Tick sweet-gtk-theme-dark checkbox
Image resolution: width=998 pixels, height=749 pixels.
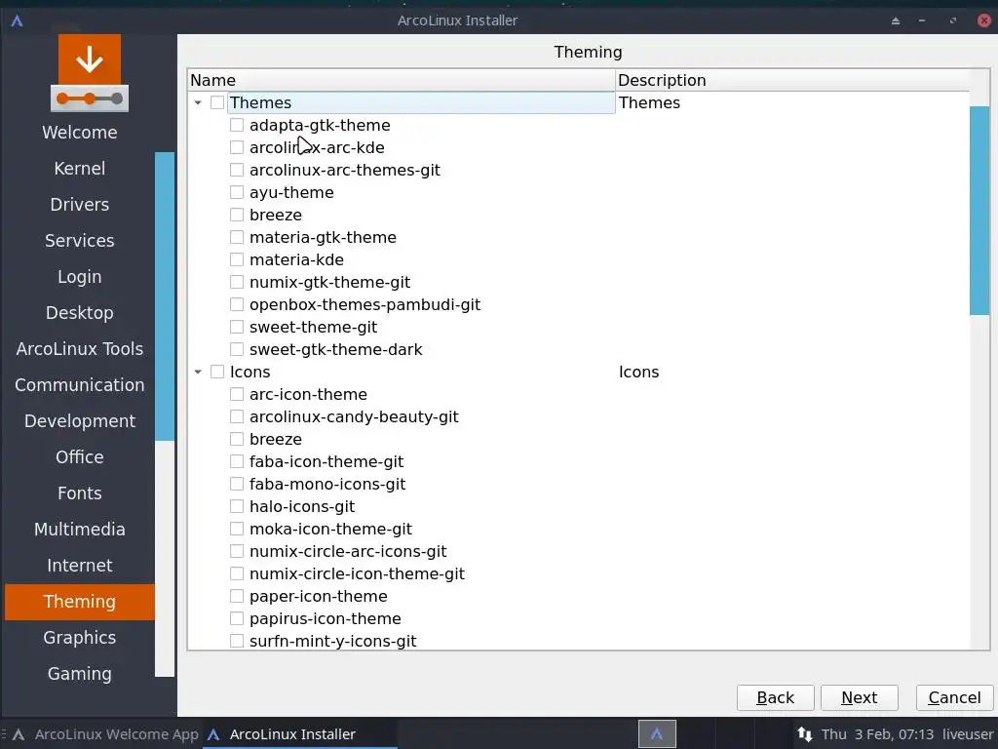tap(237, 349)
